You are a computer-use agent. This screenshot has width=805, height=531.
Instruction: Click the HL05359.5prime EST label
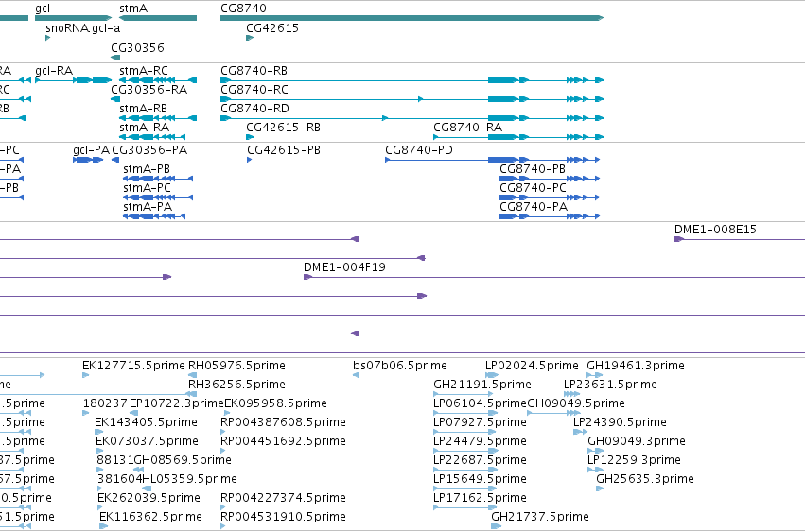point(189,479)
